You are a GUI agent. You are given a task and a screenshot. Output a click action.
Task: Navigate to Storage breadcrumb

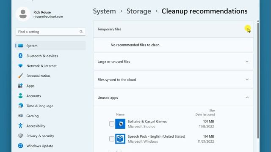(x=138, y=11)
